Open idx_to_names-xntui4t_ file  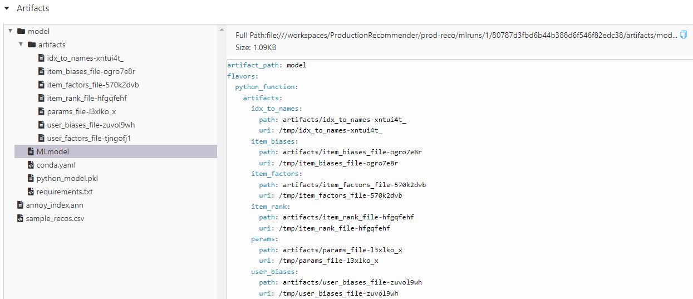85,58
